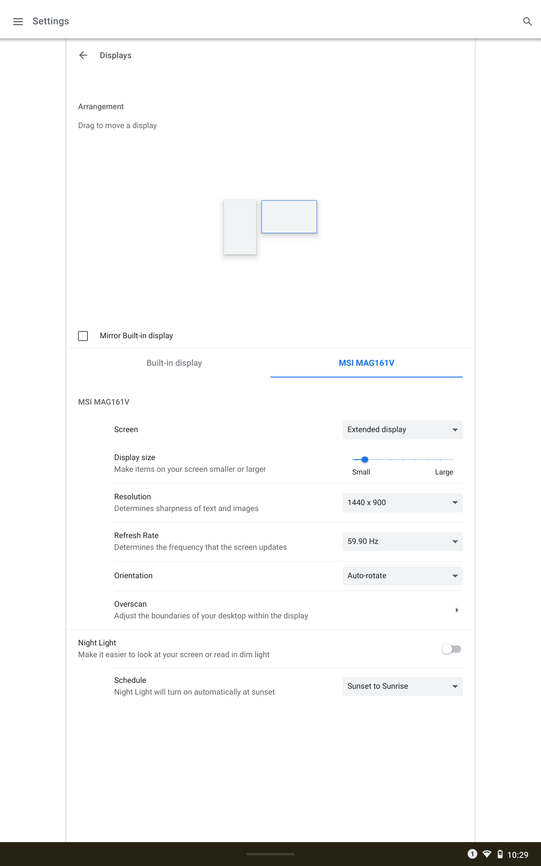The width and height of the screenshot is (541, 866).
Task: Open notification indicator in the shelf
Action: click(x=472, y=854)
